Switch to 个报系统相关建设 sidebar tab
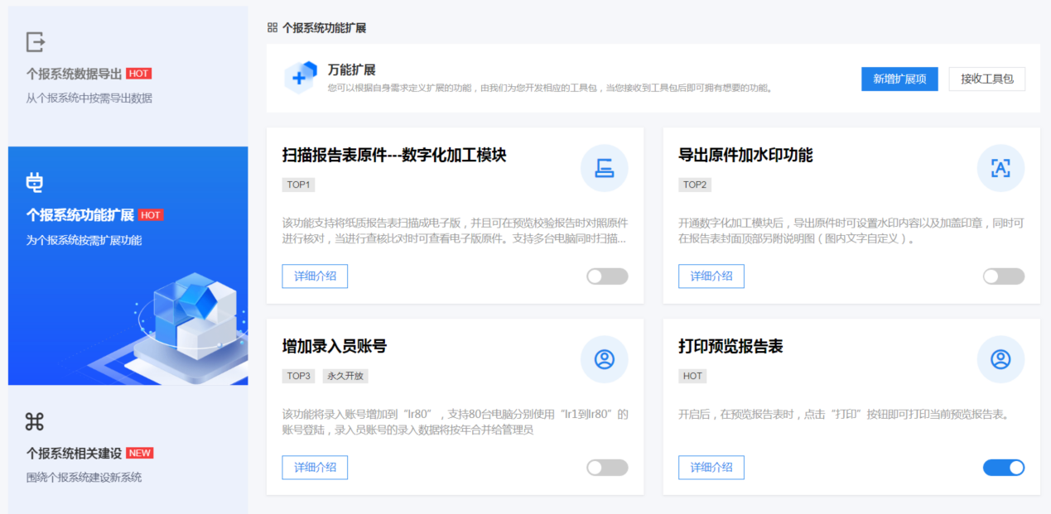The height and width of the screenshot is (514, 1051). point(74,454)
